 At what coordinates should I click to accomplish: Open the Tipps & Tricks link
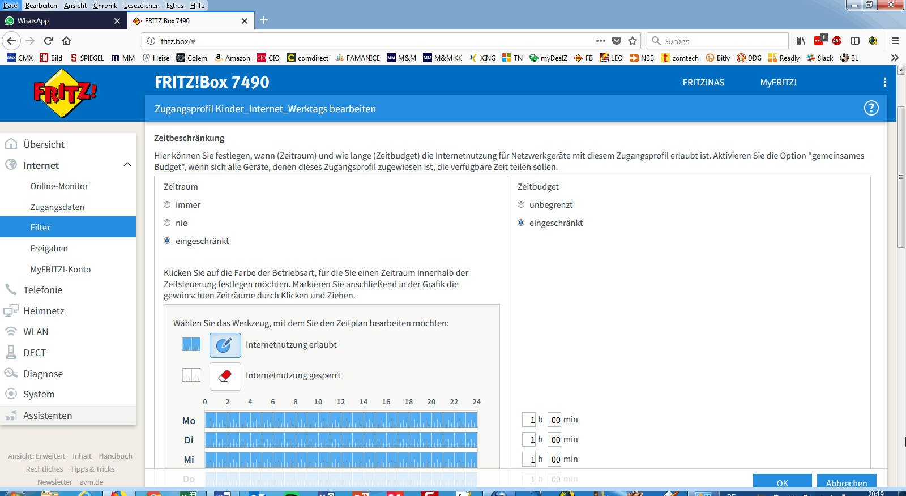92,469
